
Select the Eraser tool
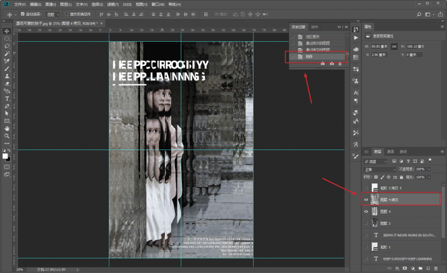point(7,84)
